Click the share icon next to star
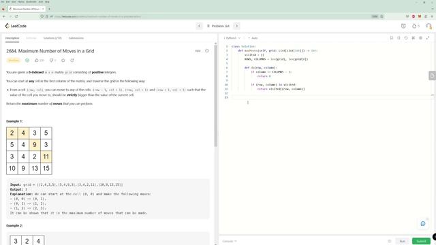The height and width of the screenshot is (245, 436). pos(72,61)
